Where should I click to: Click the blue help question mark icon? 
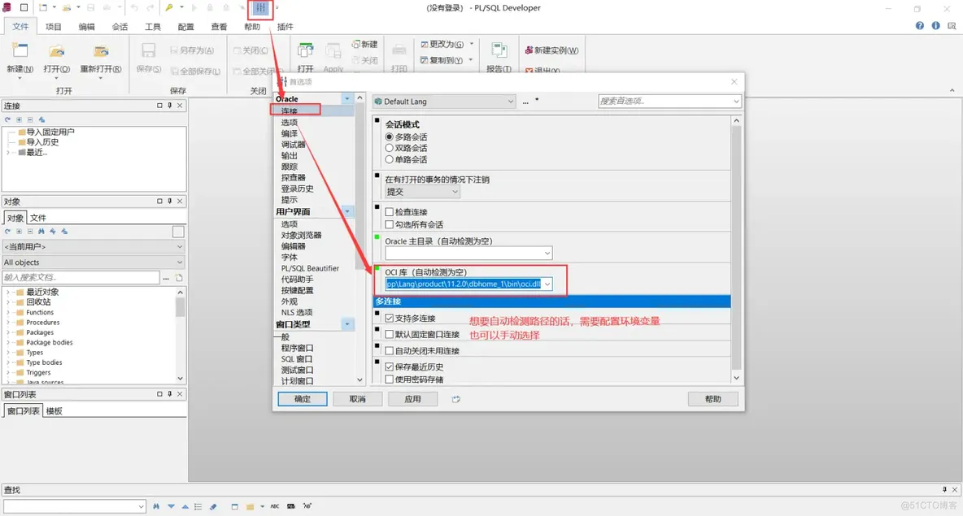coord(919,26)
